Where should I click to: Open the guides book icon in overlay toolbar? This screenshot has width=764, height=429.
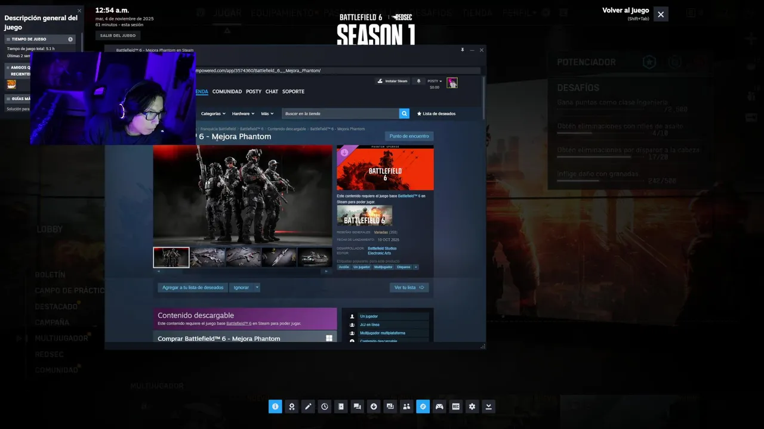(341, 406)
